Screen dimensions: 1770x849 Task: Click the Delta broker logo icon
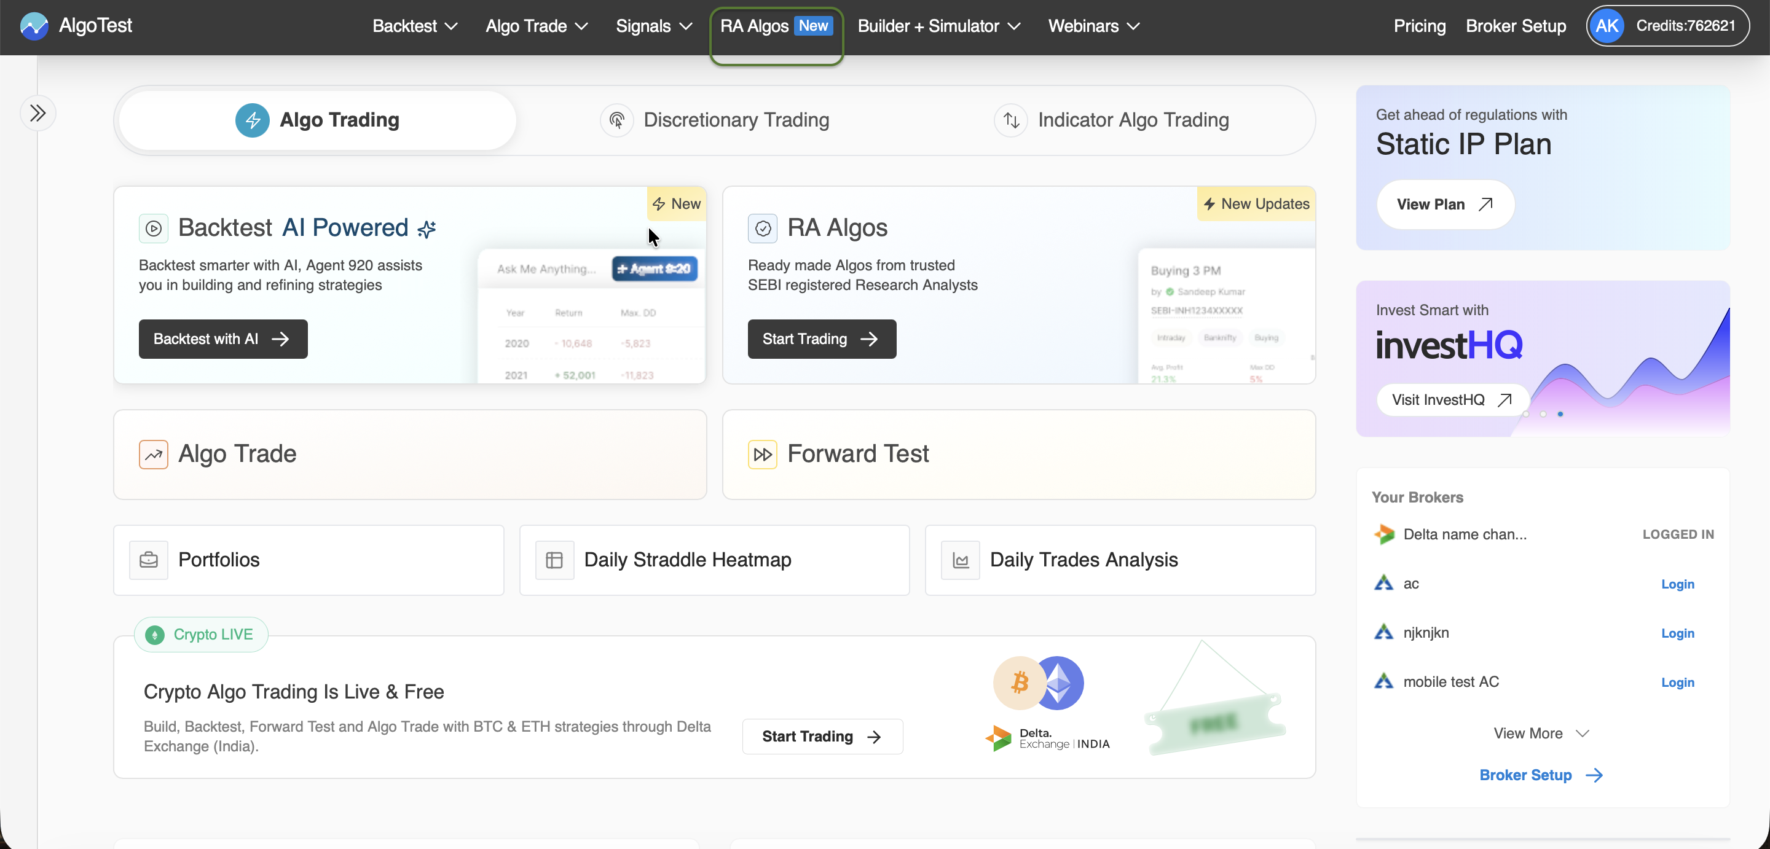[1384, 534]
